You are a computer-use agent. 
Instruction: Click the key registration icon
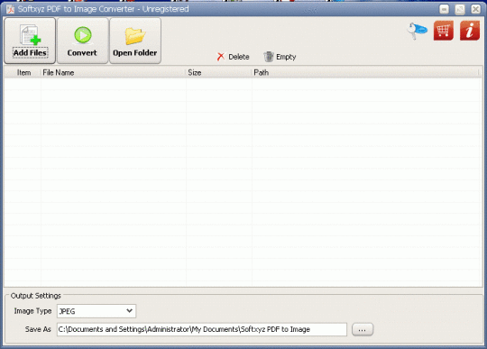point(418,31)
